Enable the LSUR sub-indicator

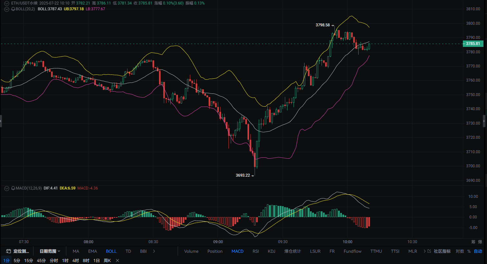coord(315,251)
